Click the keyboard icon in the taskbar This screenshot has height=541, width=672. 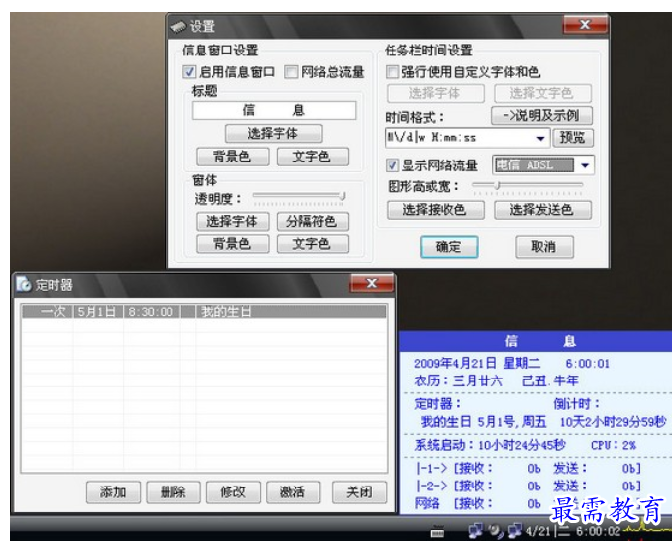pos(437,531)
